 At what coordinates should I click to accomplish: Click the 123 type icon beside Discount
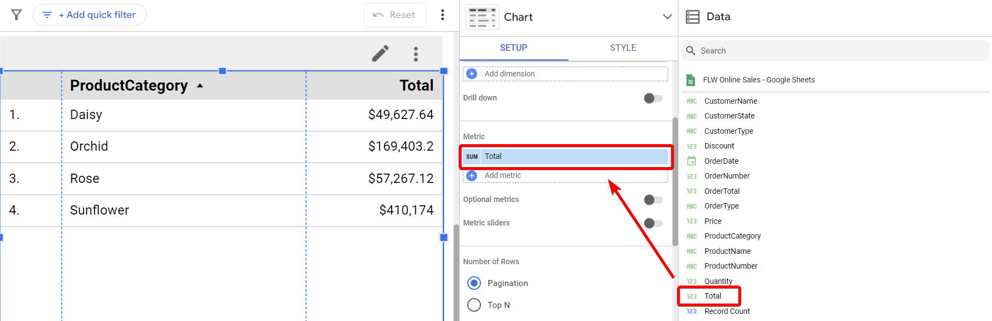click(692, 146)
